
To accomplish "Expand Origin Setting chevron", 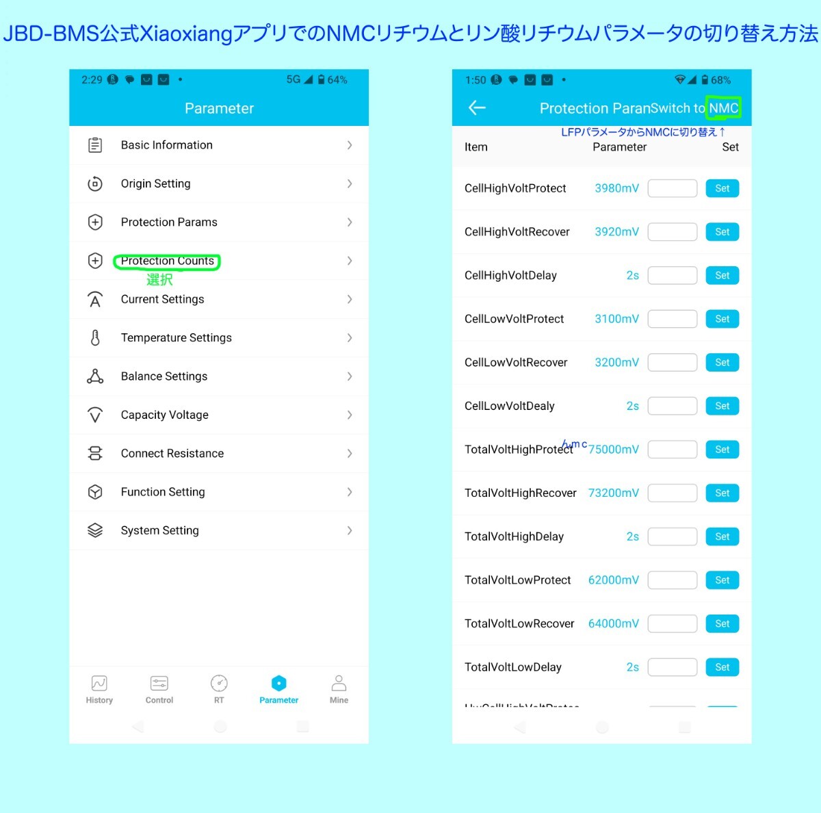I will pos(350,183).
